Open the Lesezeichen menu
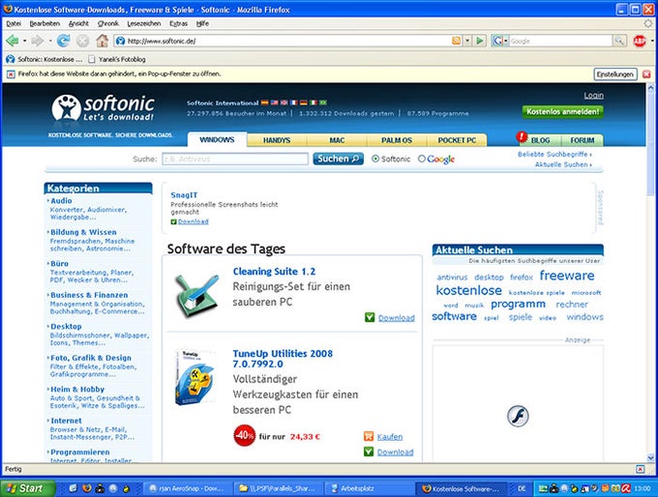This screenshot has height=497, width=658. (x=144, y=23)
